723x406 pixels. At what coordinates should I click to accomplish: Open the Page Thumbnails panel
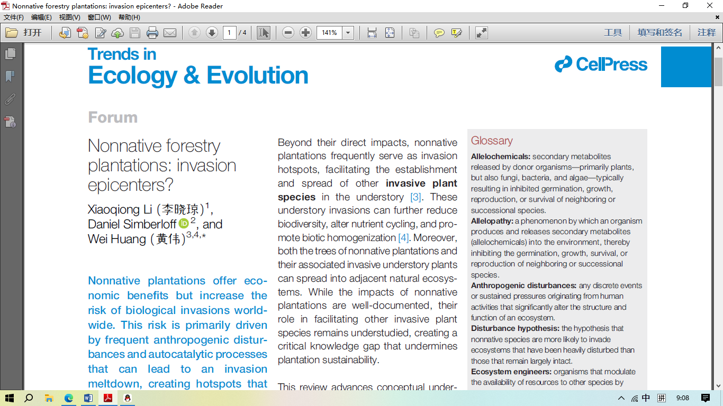[x=10, y=54]
